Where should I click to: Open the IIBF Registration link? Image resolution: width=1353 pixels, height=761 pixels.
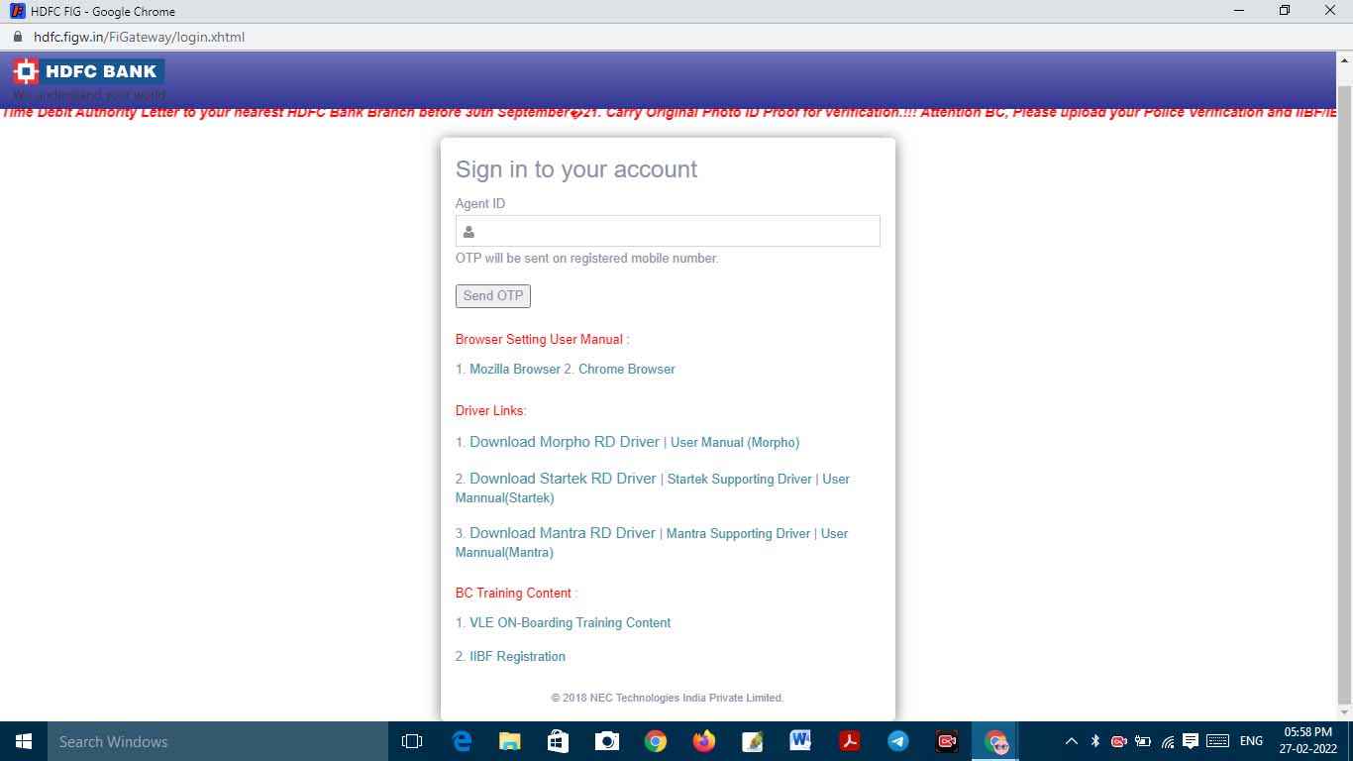tap(517, 656)
